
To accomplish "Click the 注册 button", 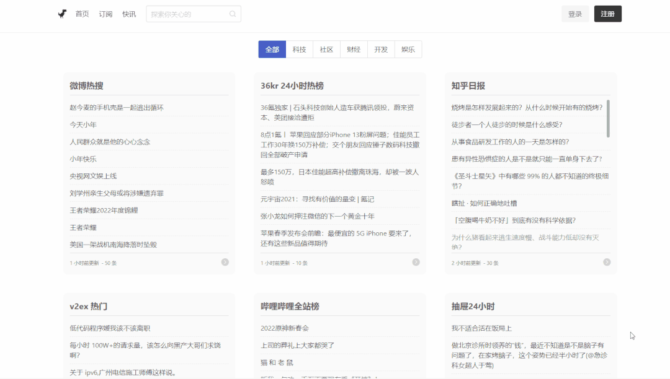I will pos(607,14).
